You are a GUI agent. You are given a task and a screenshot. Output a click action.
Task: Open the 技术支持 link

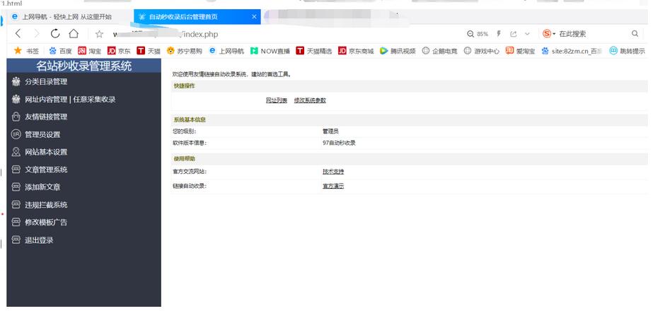tap(333, 172)
